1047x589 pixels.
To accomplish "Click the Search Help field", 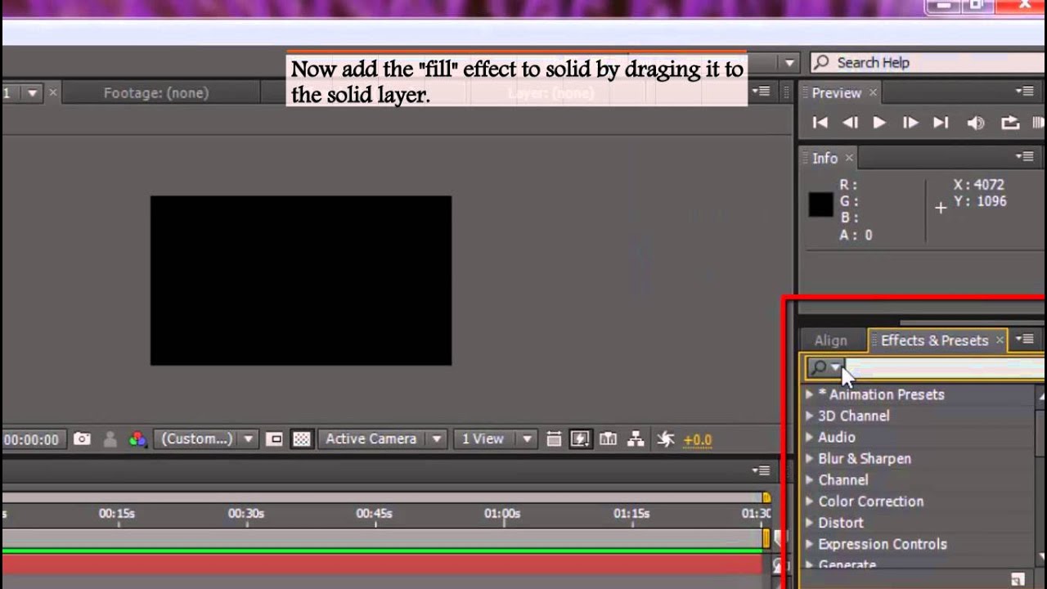I will [x=928, y=62].
